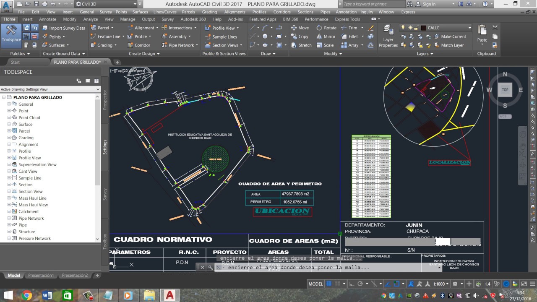Viewport: 537px width, 302px height.
Task: Expand the Alignment tree node
Action: 9,144
